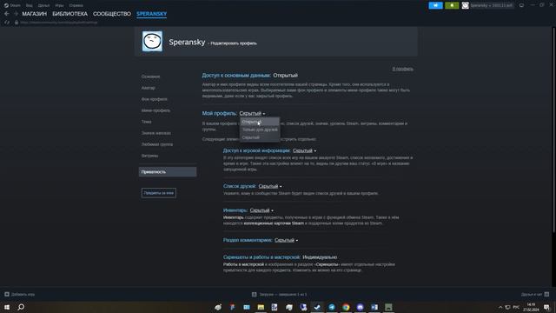Click the taskbar clock and date
The image size is (556, 313).
[531, 307]
